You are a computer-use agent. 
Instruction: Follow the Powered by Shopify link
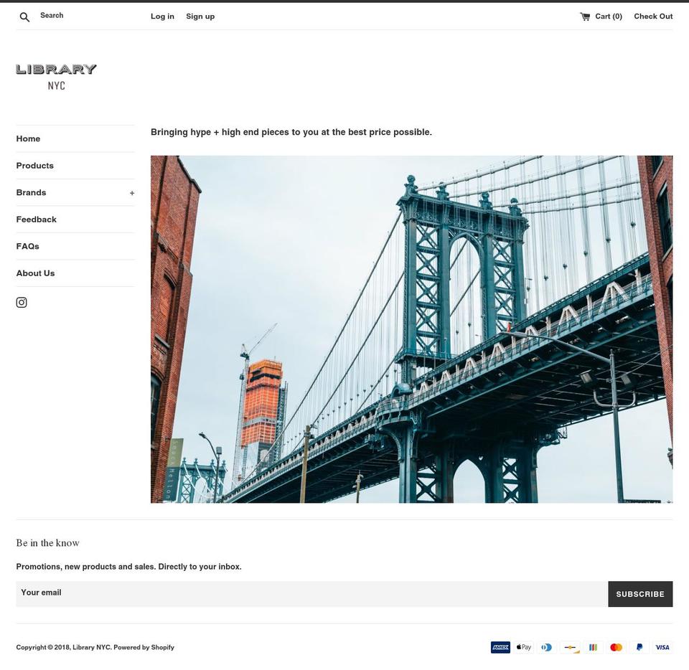(x=144, y=647)
